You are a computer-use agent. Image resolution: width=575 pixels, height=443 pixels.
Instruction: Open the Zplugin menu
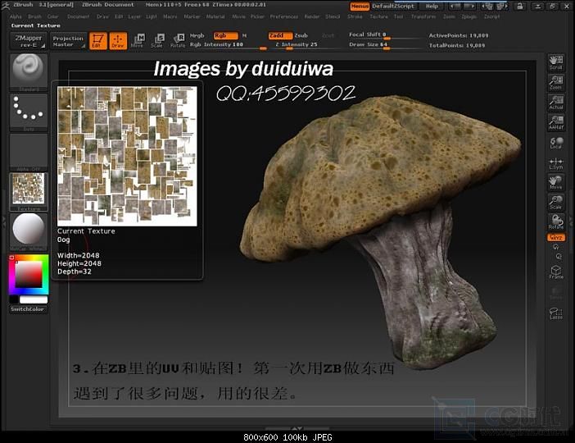tap(469, 16)
